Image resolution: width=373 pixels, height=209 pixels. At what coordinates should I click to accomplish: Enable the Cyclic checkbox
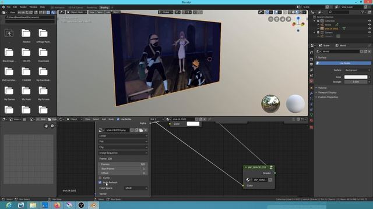coord(100,178)
